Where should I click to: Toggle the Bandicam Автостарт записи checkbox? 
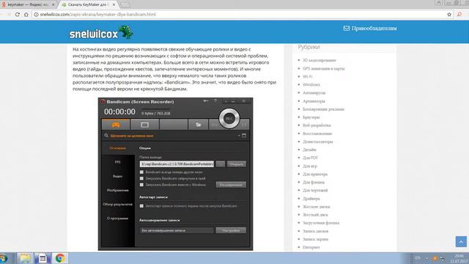tap(141, 206)
